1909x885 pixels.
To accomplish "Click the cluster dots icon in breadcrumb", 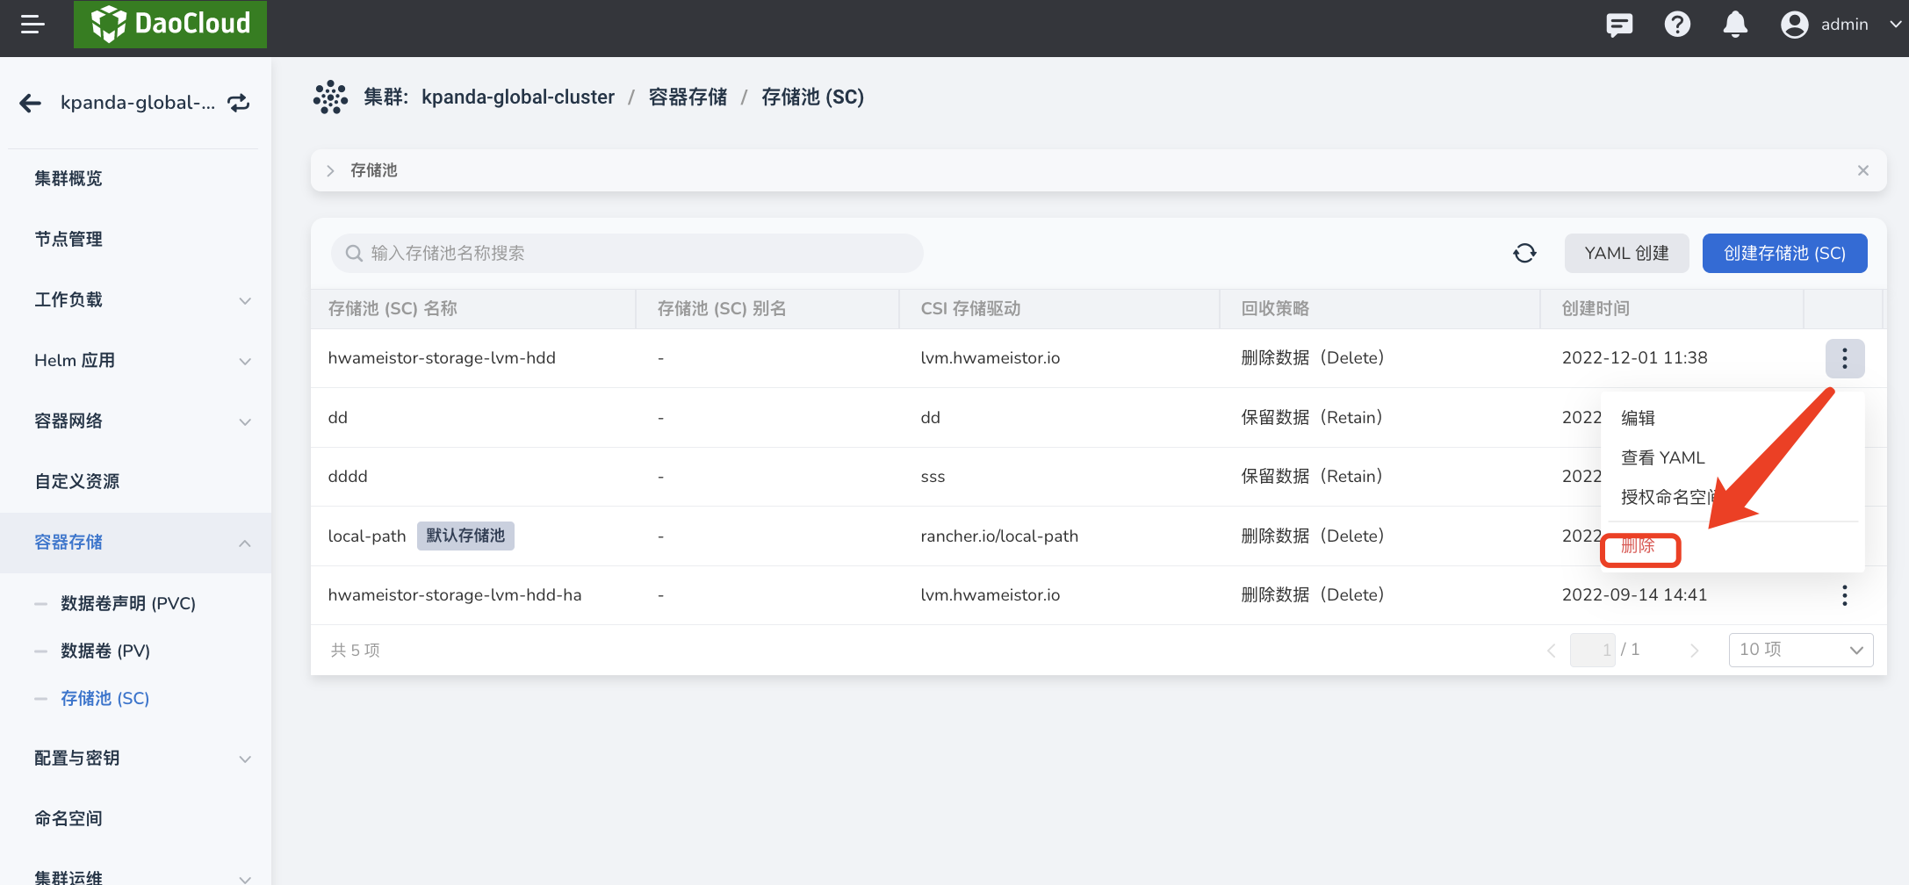I will click(330, 97).
